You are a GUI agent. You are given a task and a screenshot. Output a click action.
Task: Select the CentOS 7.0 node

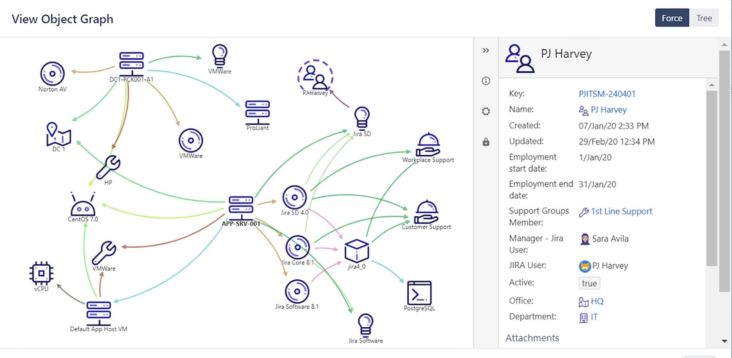(x=83, y=204)
